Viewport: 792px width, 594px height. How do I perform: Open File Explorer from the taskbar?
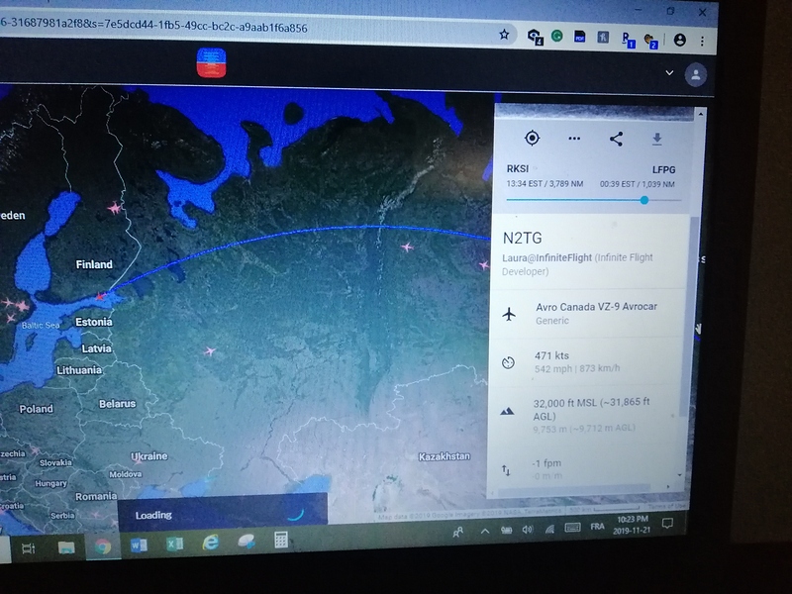[66, 548]
